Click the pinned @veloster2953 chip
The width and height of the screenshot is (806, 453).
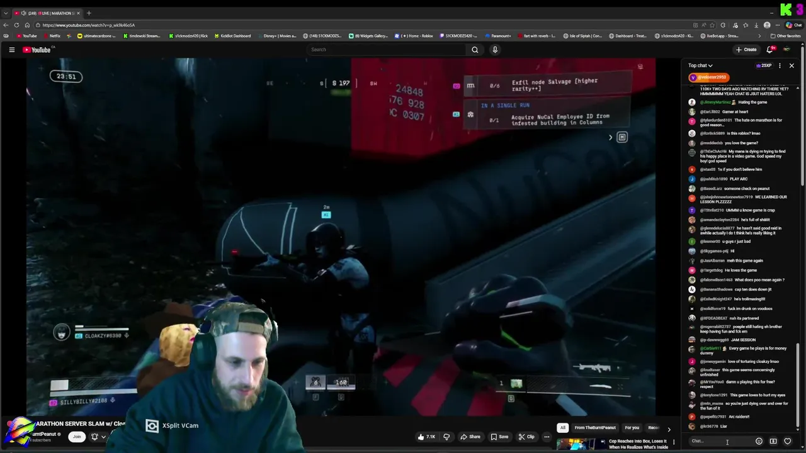coord(709,77)
